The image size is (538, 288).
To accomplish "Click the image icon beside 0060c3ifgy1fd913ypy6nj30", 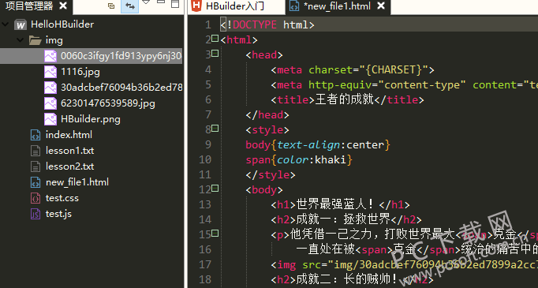I will (x=50, y=56).
